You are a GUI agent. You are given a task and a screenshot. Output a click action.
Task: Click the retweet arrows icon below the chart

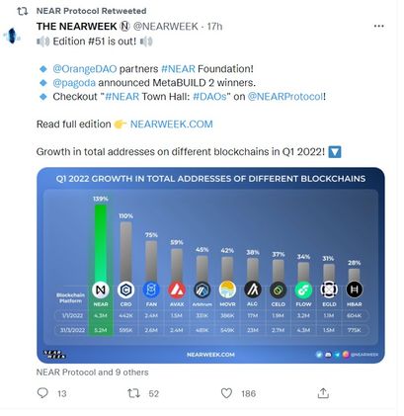(133, 393)
